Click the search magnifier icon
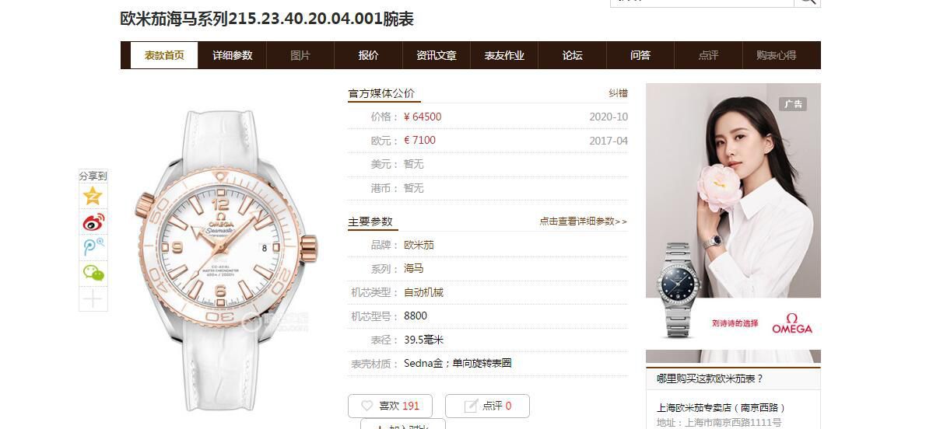The image size is (947, 429). click(x=807, y=2)
